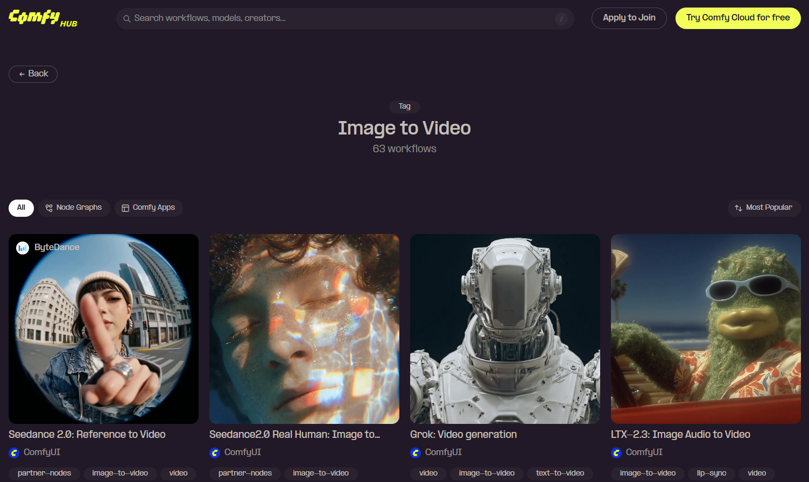This screenshot has height=482, width=809.
Task: Click Try Comfy Cloud for free
Action: [737, 18]
